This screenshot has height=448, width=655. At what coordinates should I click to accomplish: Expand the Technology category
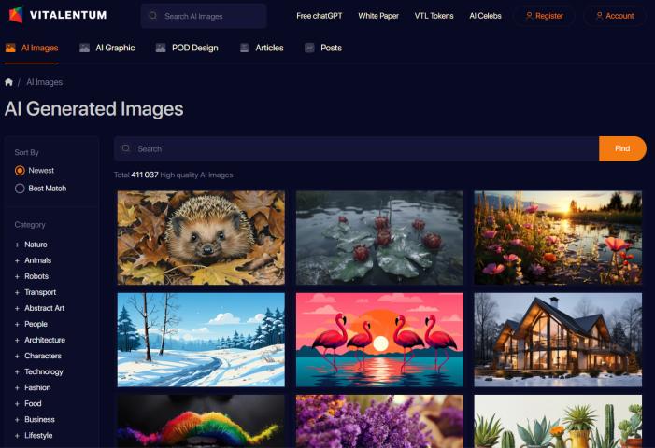[17, 371]
